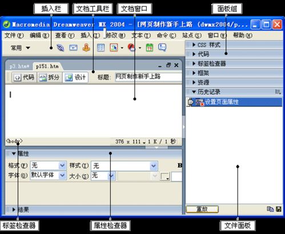Click the 1 K / 1 秒 download indicator
The height and width of the screenshot is (234, 285).
(162, 141)
